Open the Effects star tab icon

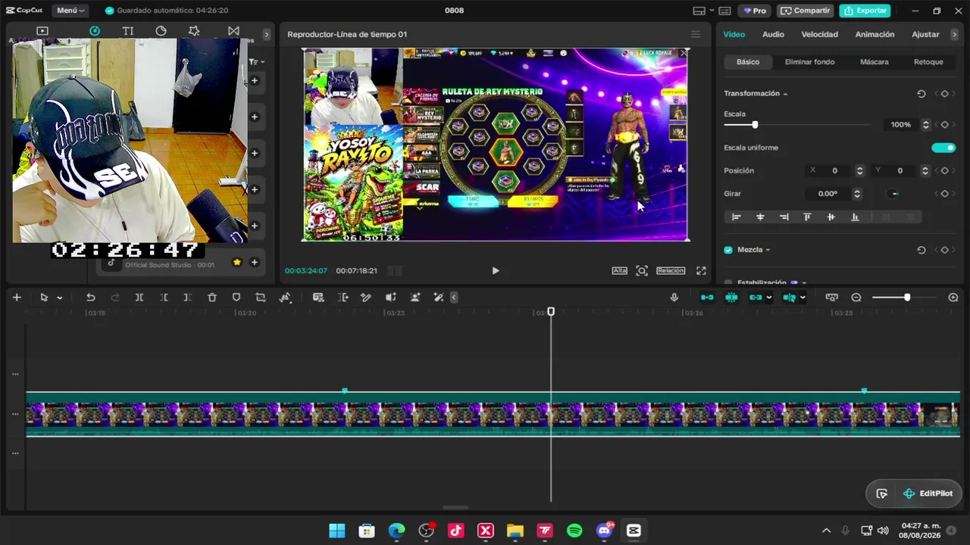[195, 31]
